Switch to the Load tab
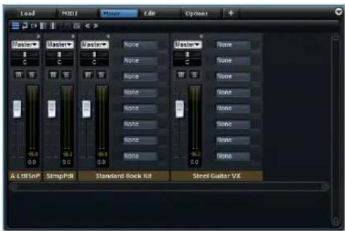This screenshot has height=231, width=345. pyautogui.click(x=27, y=13)
